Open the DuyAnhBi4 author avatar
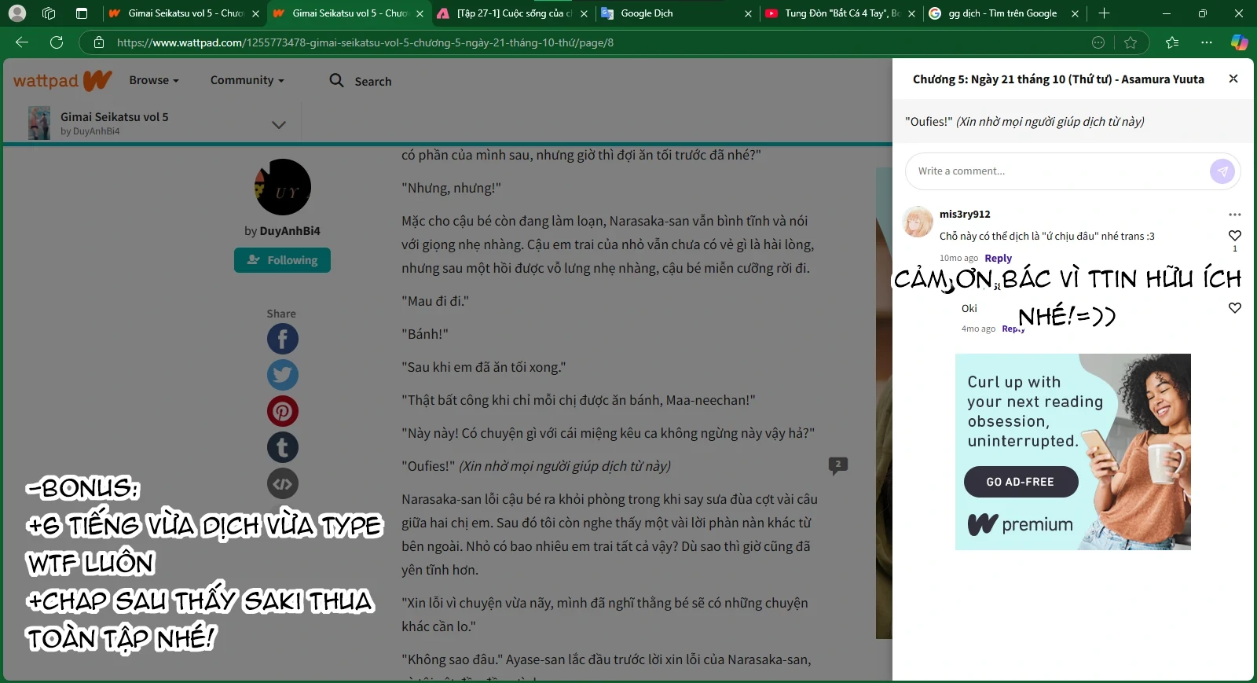Viewport: 1257px width, 683px height. pos(282,187)
